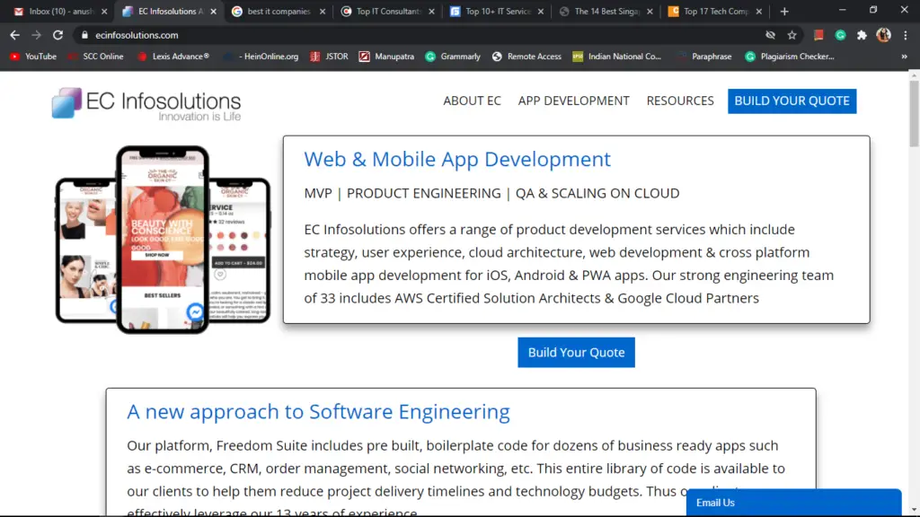Bookmark this page with the star
Screen dimensions: 920x517
792,35
